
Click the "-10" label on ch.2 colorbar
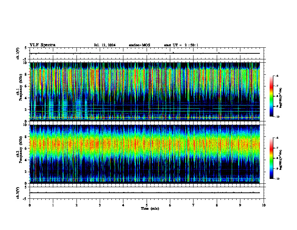point(277,179)
